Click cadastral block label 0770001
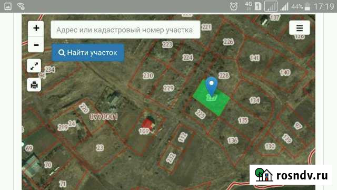The height and width of the screenshot is (190, 337). tap(104, 117)
